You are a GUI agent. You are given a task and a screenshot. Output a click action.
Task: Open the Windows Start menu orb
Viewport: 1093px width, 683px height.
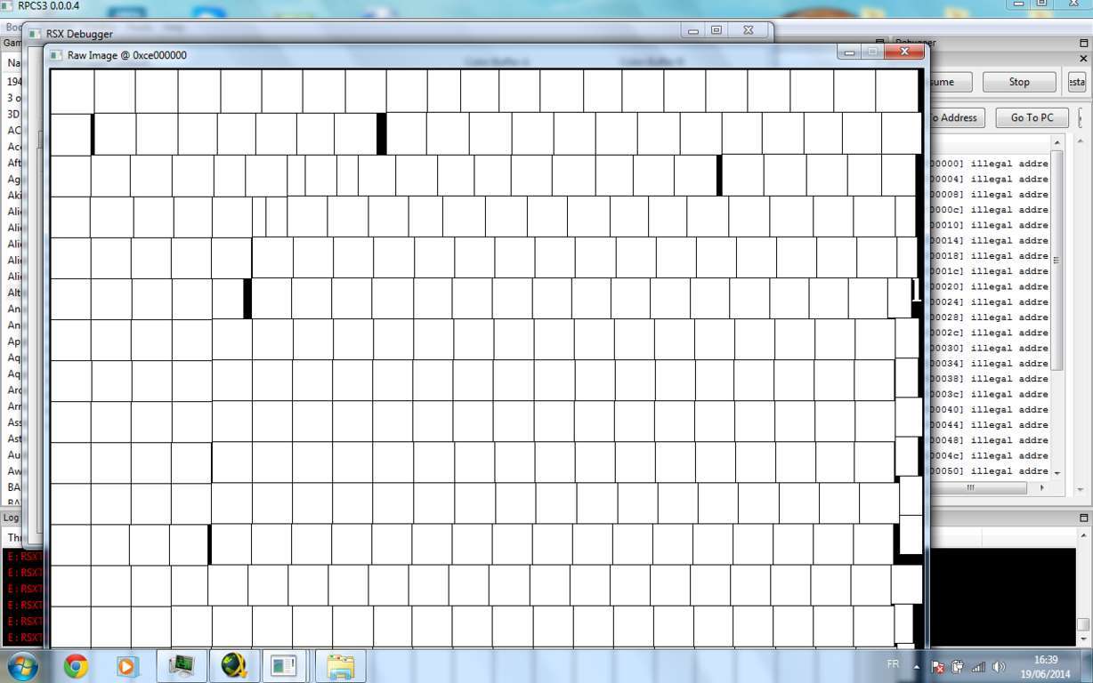tap(22, 666)
